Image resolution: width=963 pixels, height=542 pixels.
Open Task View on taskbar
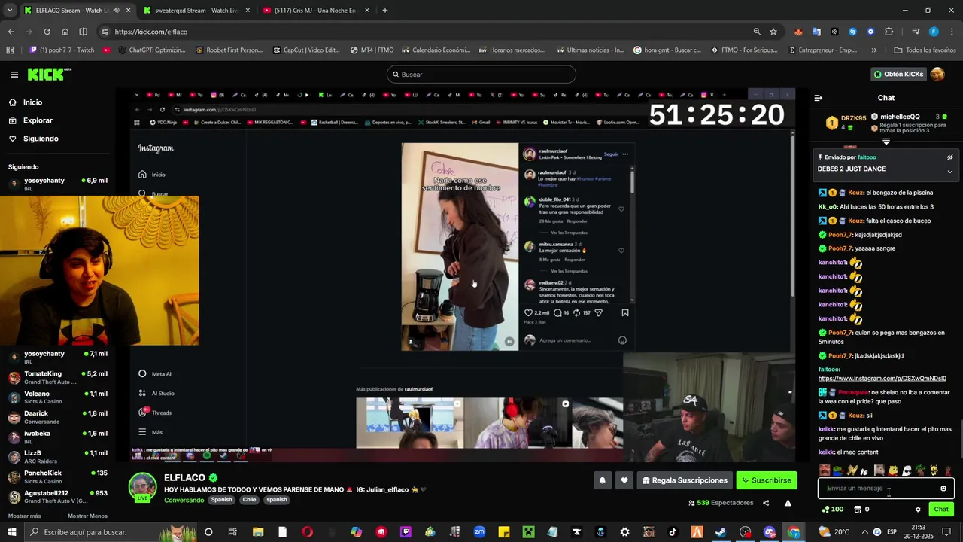232,532
